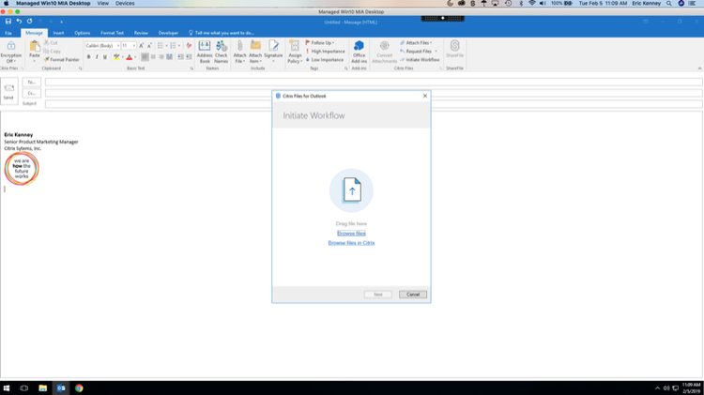Open File Explorer from the taskbar
This screenshot has width=704, height=395.
(42, 387)
